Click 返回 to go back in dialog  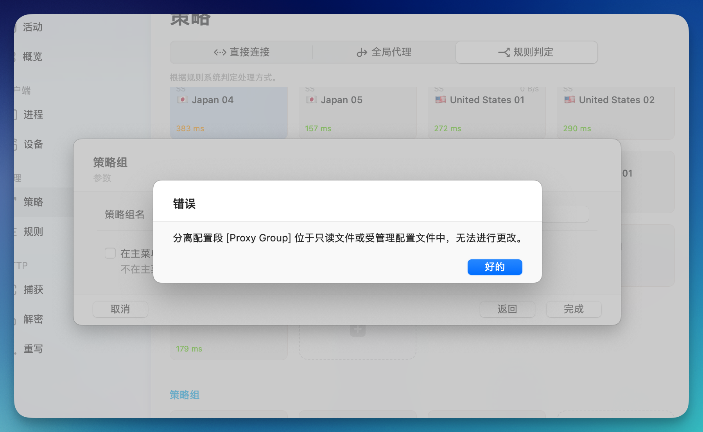[507, 309]
